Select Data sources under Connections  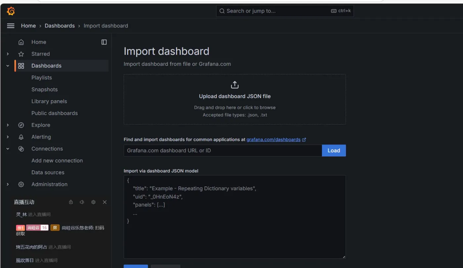[x=48, y=172]
